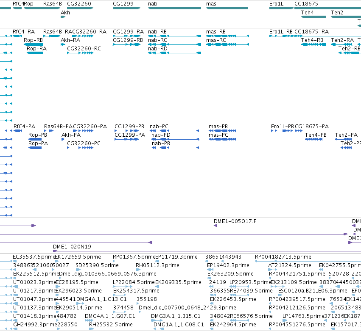The width and height of the screenshot is (361, 331).
Task: Select the RfC4-PA protein feature
Action: 18,131
